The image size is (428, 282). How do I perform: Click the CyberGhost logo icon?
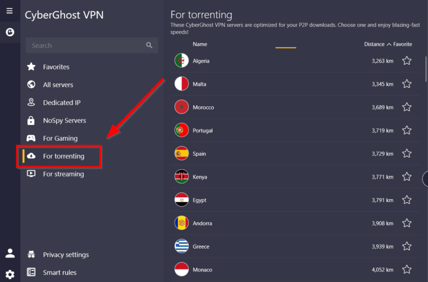[x=9, y=32]
